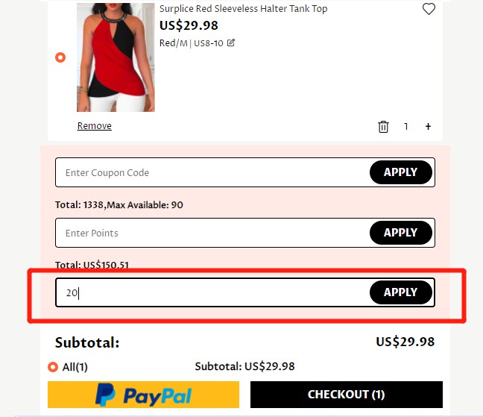
Task: Open the Surplice Red Sleeveless Halter Tank Top title
Action: coord(243,9)
